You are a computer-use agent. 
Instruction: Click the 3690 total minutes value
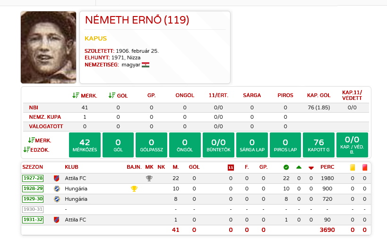tap(327, 230)
